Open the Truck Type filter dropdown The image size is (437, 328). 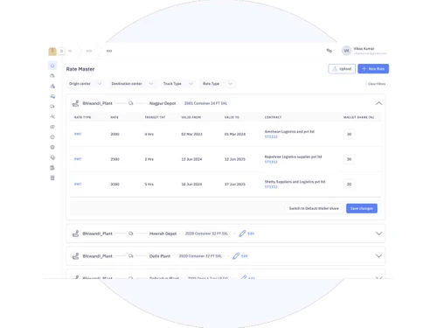point(178,84)
